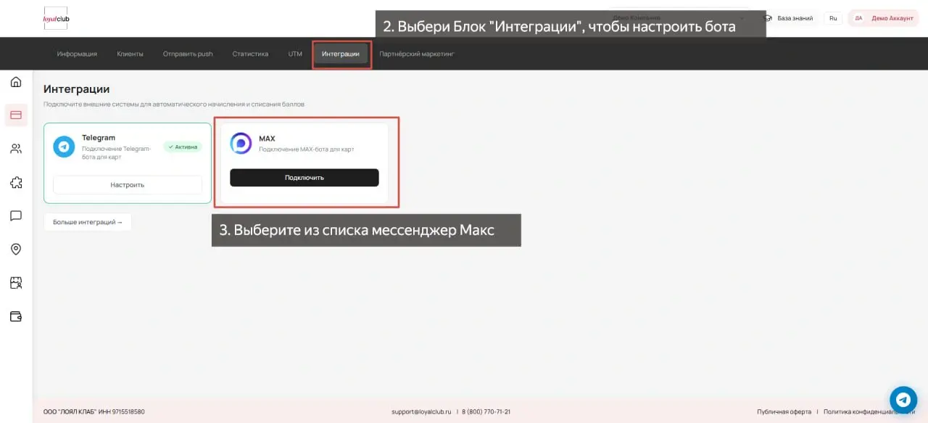Open the clients people icon in sidebar

(16, 149)
